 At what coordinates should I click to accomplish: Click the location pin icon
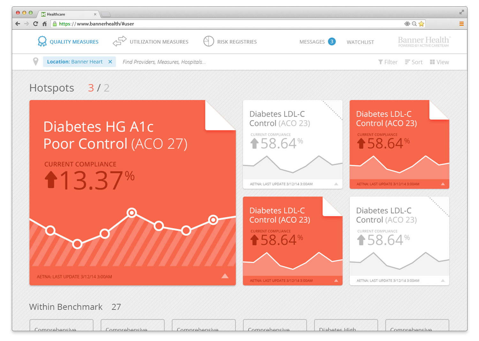pyautogui.click(x=36, y=62)
